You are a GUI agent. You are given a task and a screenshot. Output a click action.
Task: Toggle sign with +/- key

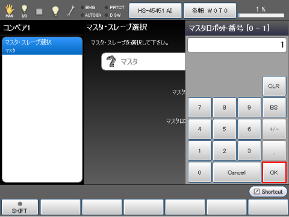coord(274,129)
